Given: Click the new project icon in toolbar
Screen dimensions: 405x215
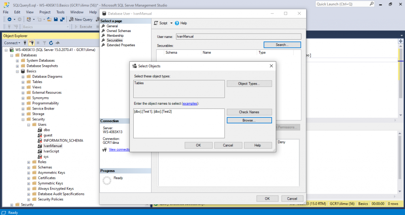Looking at the screenshot, I should (x=28, y=19).
